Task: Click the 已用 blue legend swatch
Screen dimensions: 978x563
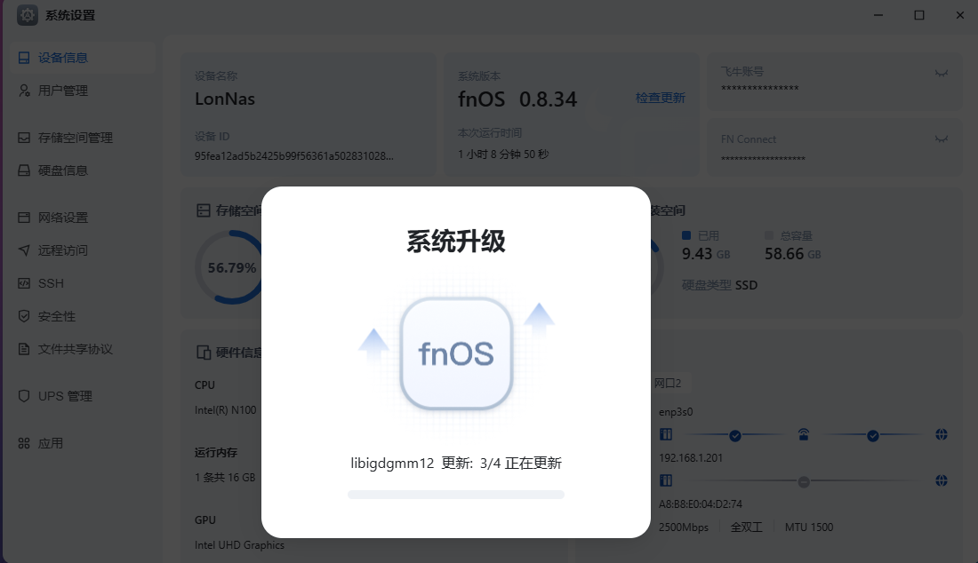Action: point(686,235)
